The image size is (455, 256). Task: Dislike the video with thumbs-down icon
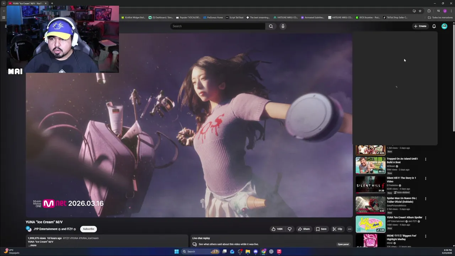coord(290,229)
